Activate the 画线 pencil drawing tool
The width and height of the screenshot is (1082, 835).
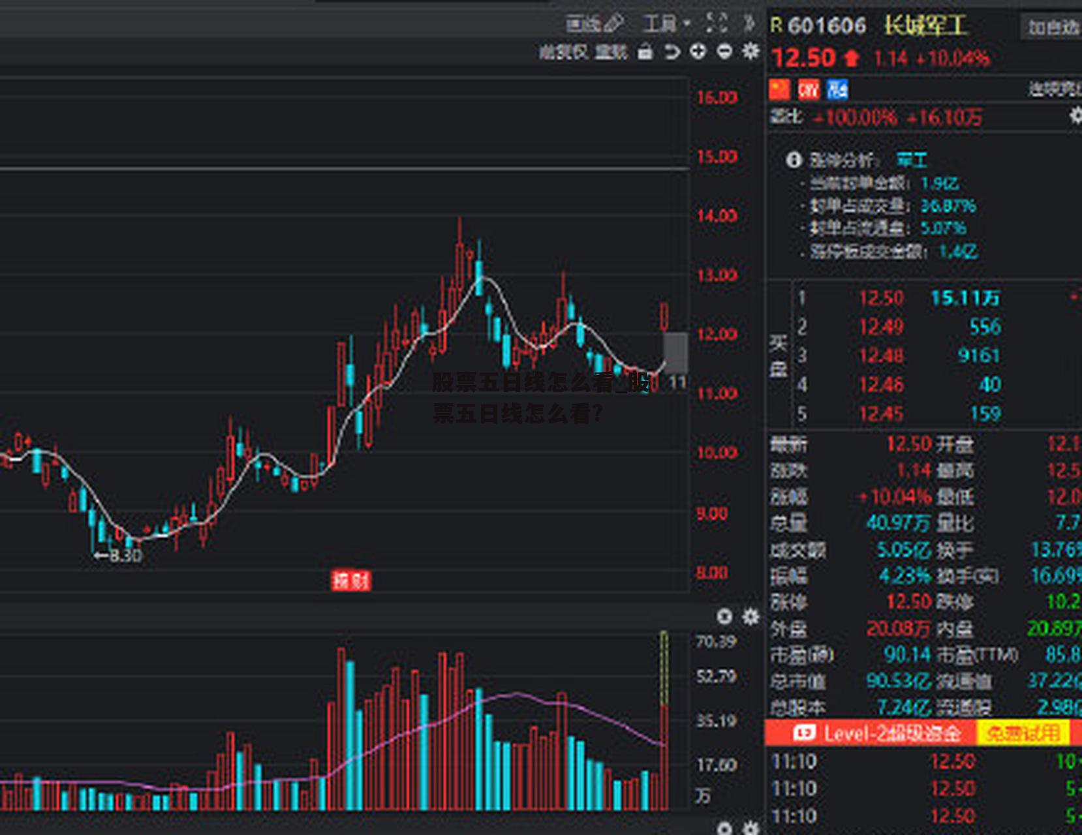[595, 24]
